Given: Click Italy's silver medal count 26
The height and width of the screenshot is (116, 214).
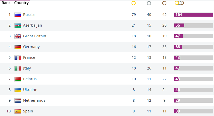Looking at the screenshot, I should [149, 68].
